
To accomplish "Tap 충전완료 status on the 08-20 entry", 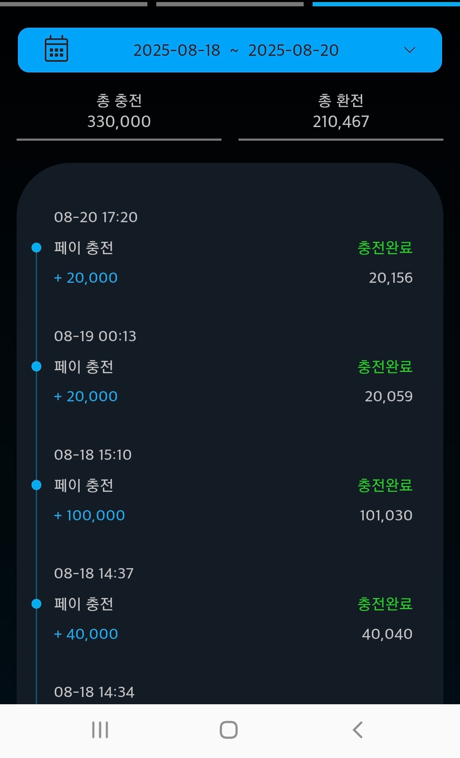I will tap(385, 248).
